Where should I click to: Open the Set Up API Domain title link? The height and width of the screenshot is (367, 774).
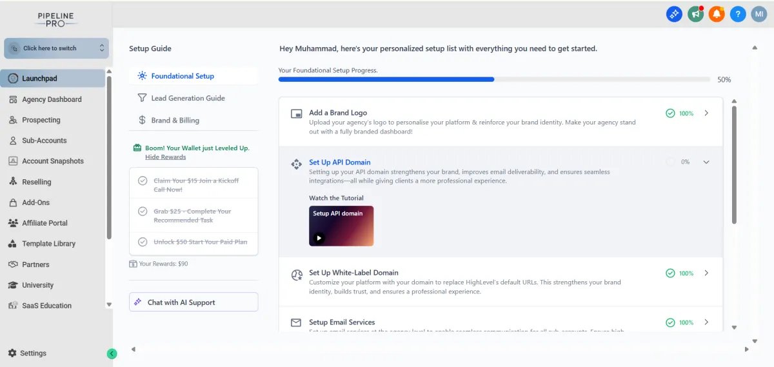(340, 162)
